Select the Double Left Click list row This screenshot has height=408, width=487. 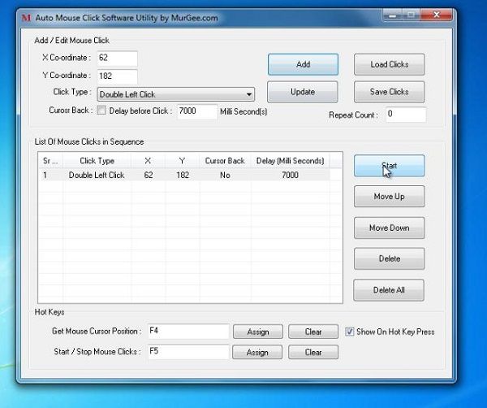pos(184,175)
